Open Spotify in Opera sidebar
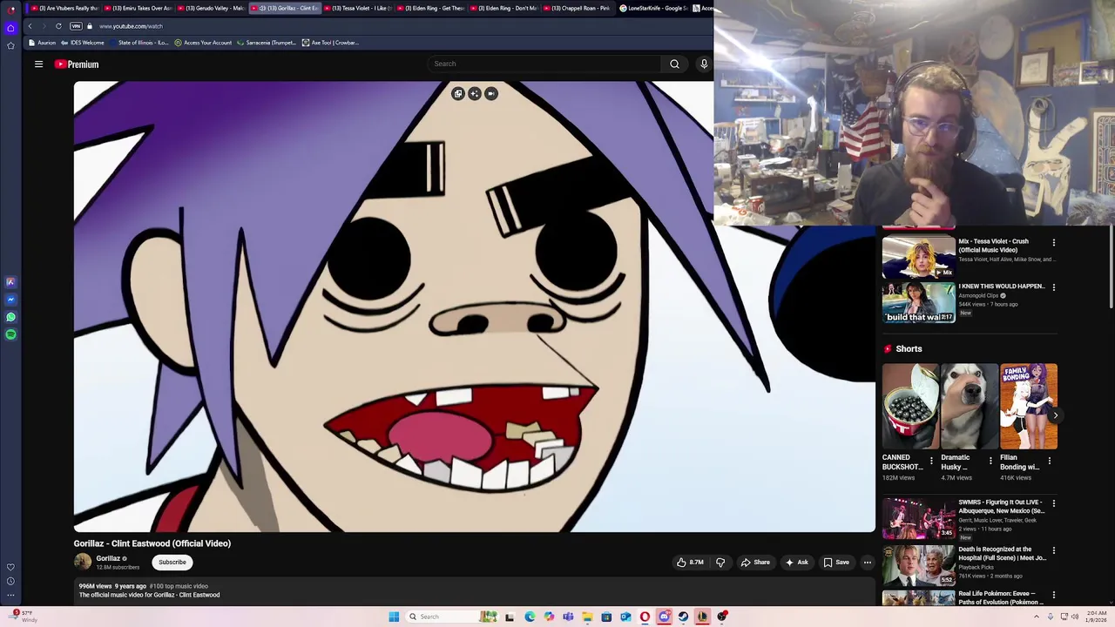The width and height of the screenshot is (1115, 627). [x=10, y=334]
